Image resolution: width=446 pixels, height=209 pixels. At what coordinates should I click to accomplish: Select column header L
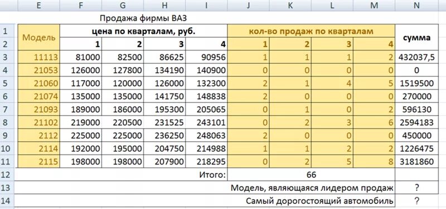click(x=332, y=6)
